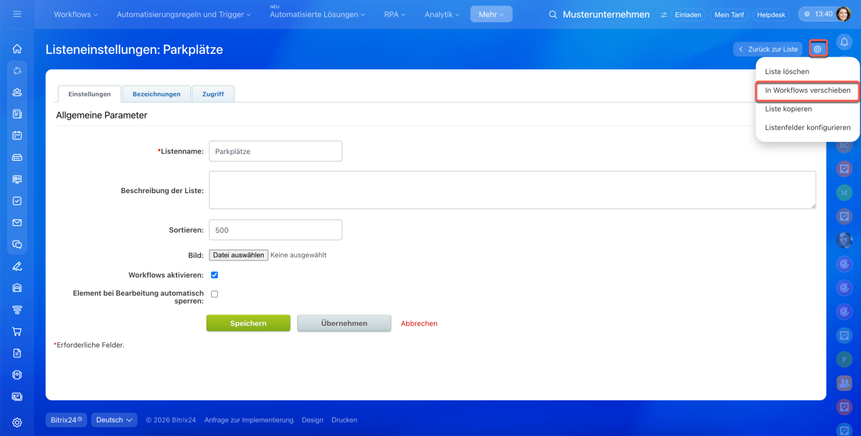Switch to the Bezeichnungen tab

[157, 94]
